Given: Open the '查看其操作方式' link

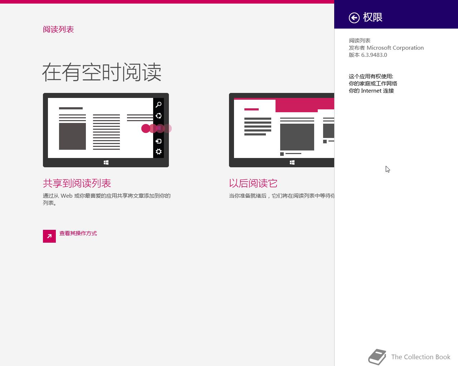Looking at the screenshot, I should point(78,233).
